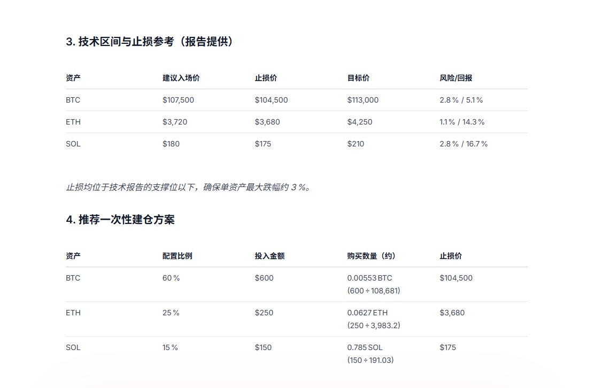Viewport: 603px width, 388px height.
Task: Click the risk/reward value "1.1% / 14.3%"
Action: pyautogui.click(x=462, y=122)
